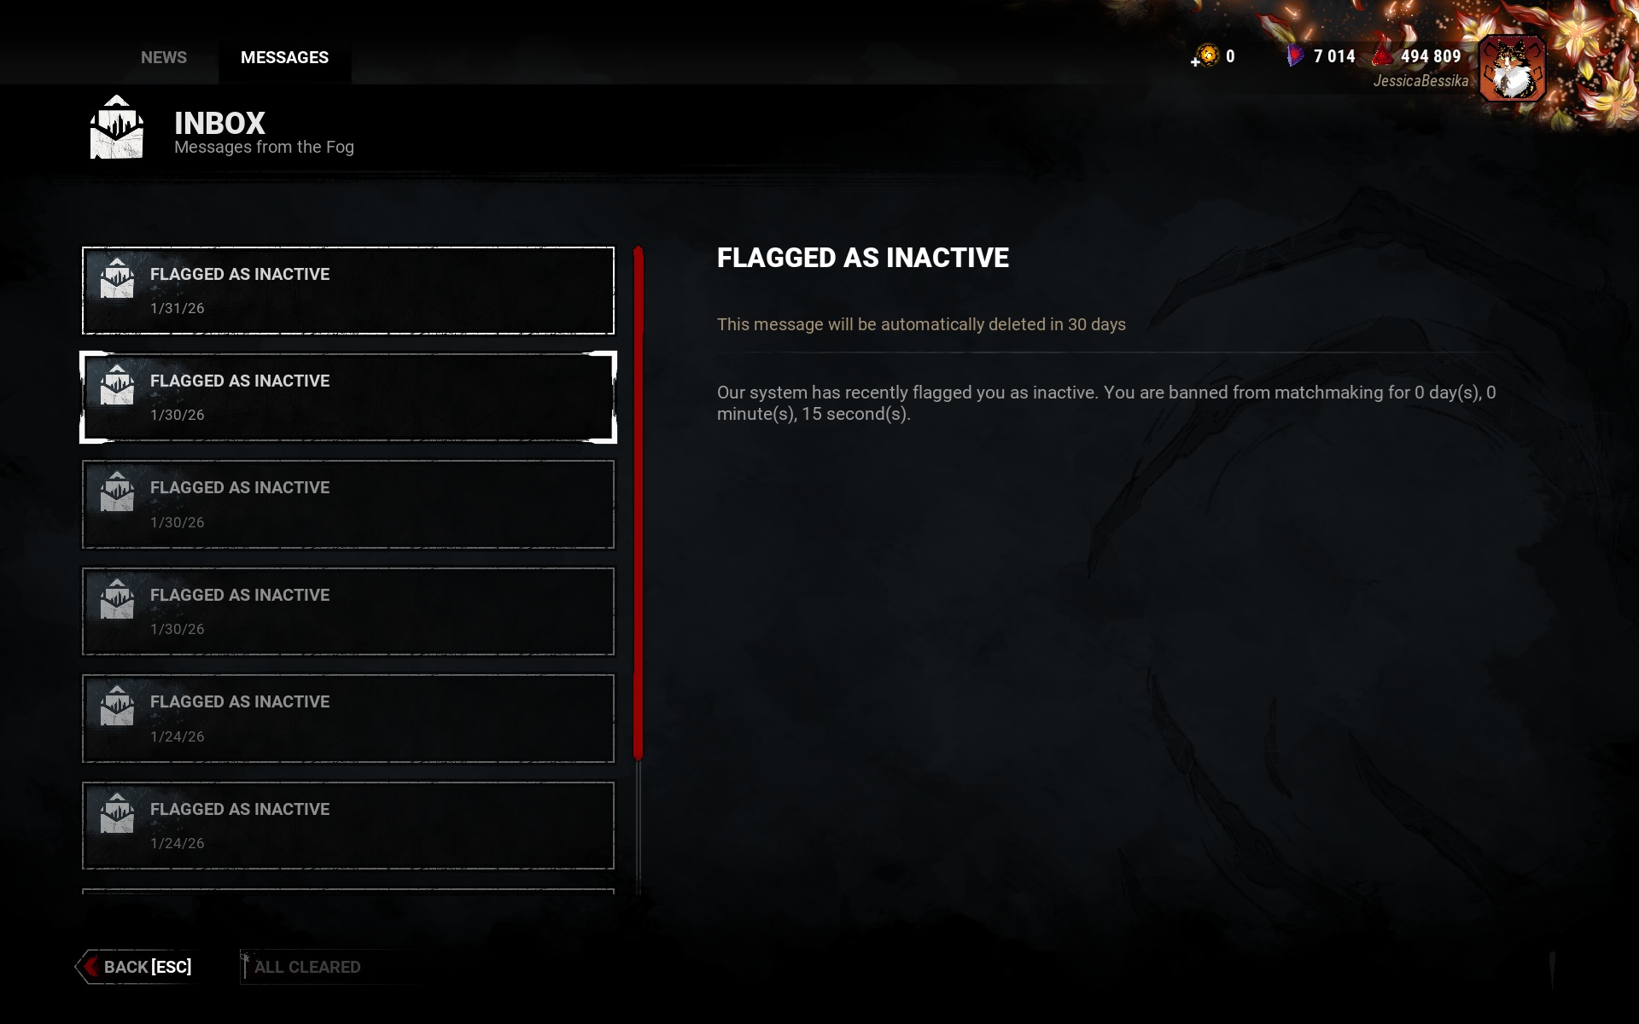The image size is (1639, 1024).
Task: Select the MESSAGES tab
Action: [284, 57]
